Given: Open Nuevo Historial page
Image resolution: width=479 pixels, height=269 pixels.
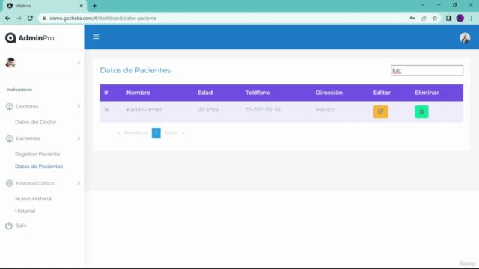Looking at the screenshot, I should point(34,199).
